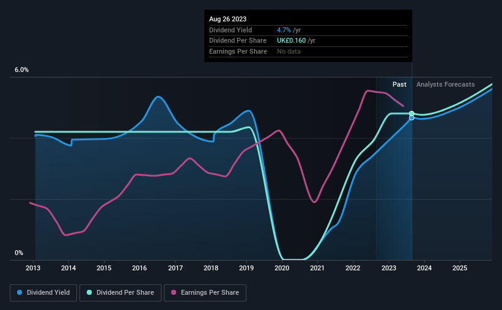Click the 2022 x-axis label

click(353, 268)
